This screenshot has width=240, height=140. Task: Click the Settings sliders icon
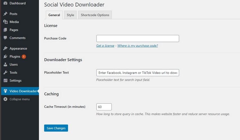pyautogui.click(x=5, y=80)
